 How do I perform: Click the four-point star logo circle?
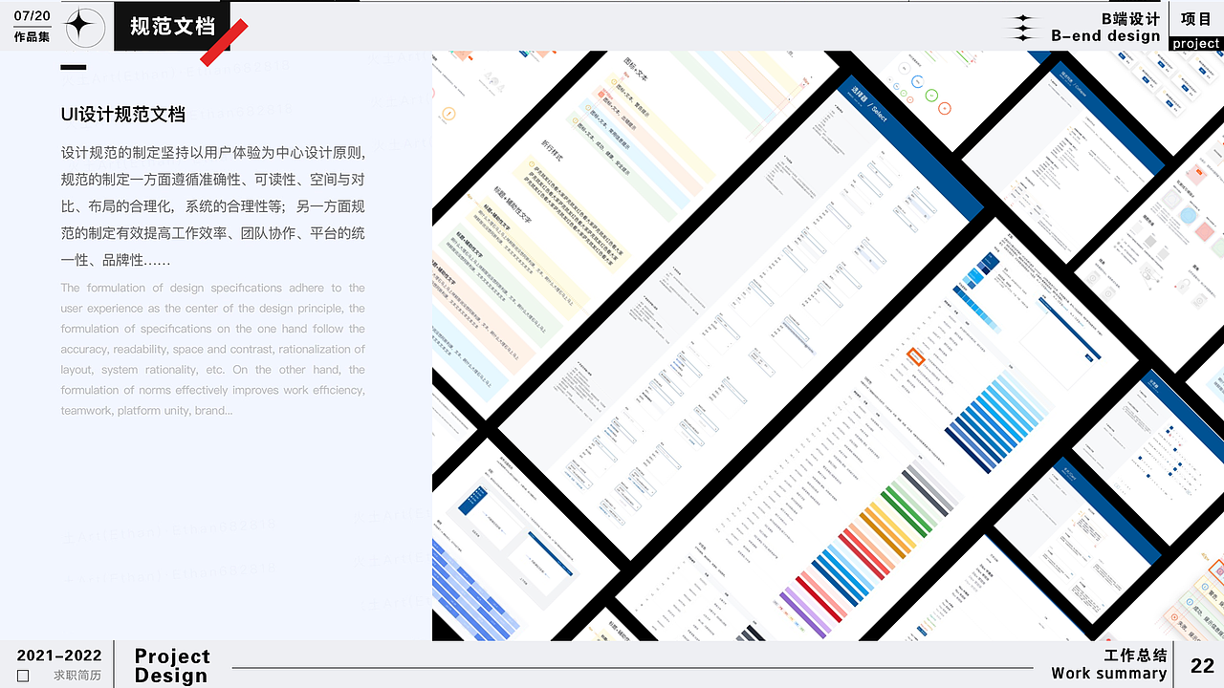coord(85,27)
